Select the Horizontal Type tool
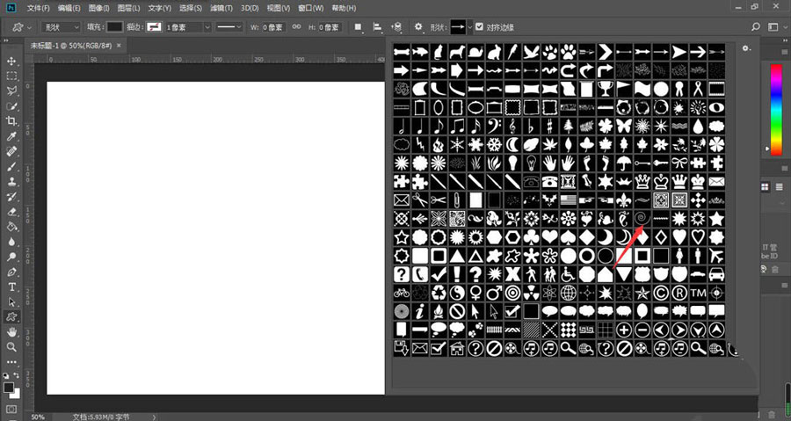 point(11,287)
